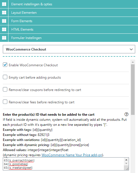This screenshot has width=138, height=173.
Task: Click the line 63|{is_overnachtingen}
Action: pos(19,160)
